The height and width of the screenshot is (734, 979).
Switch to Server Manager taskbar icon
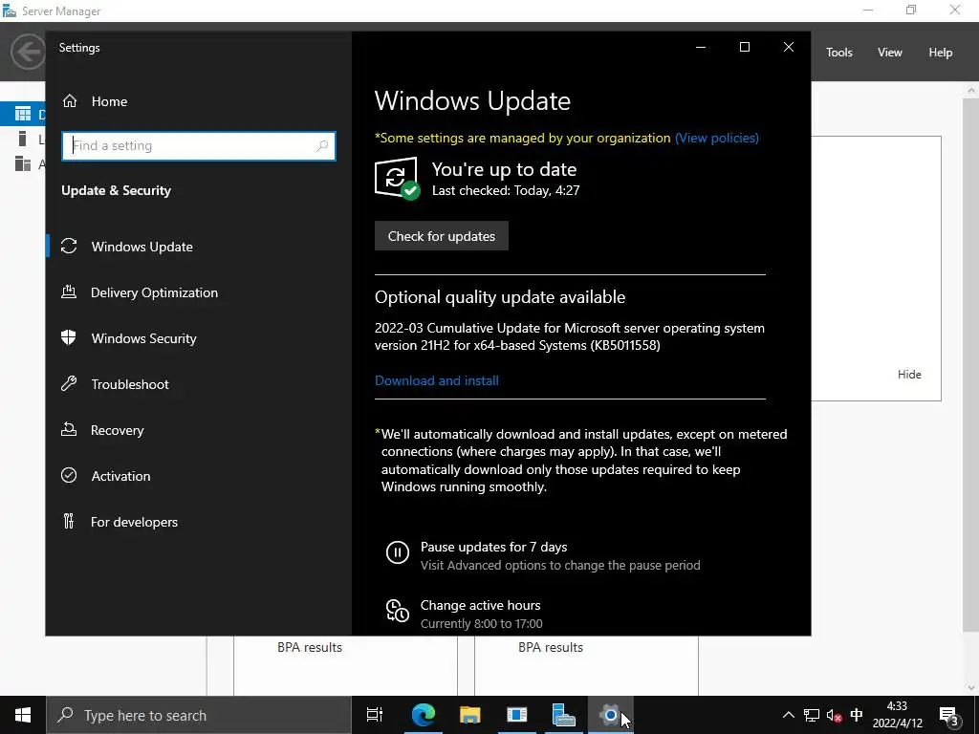click(564, 715)
